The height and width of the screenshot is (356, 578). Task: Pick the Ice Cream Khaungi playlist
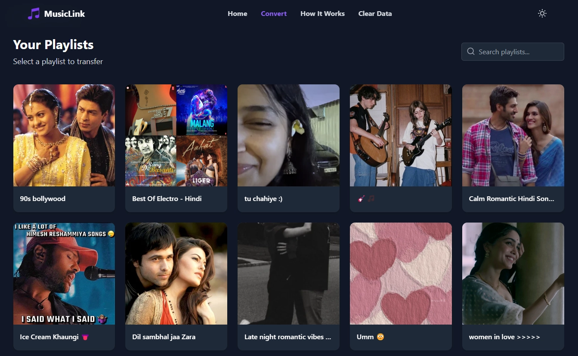(64, 273)
